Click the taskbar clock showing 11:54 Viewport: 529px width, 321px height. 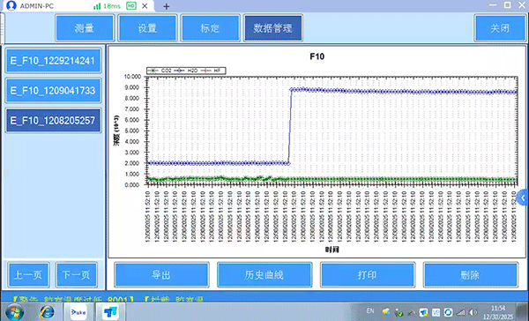[498, 312]
